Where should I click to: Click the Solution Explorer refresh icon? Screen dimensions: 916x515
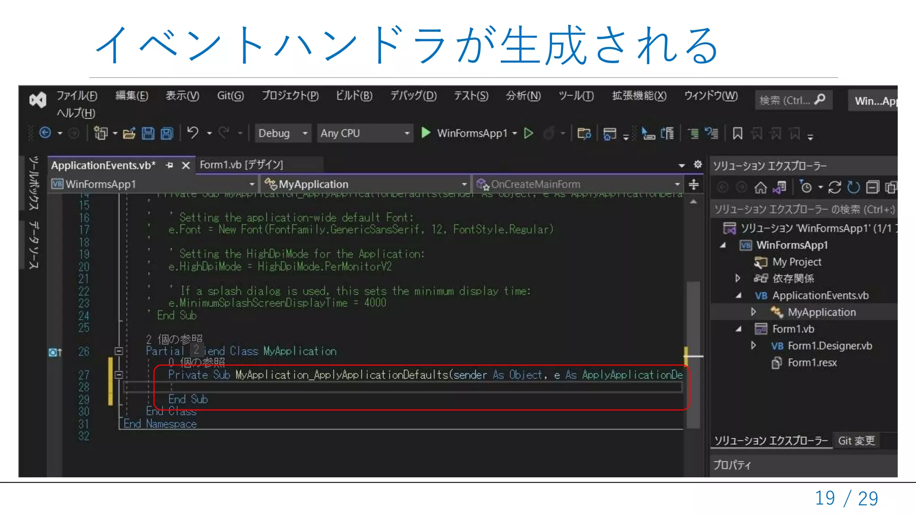[853, 187]
